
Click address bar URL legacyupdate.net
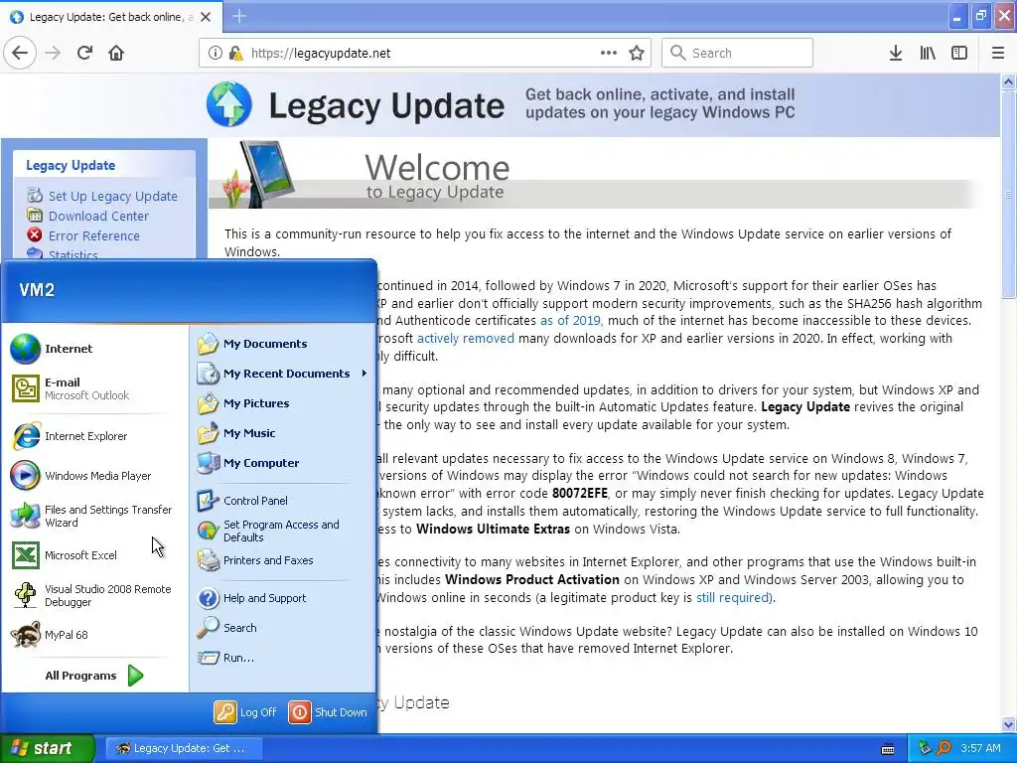pos(321,54)
